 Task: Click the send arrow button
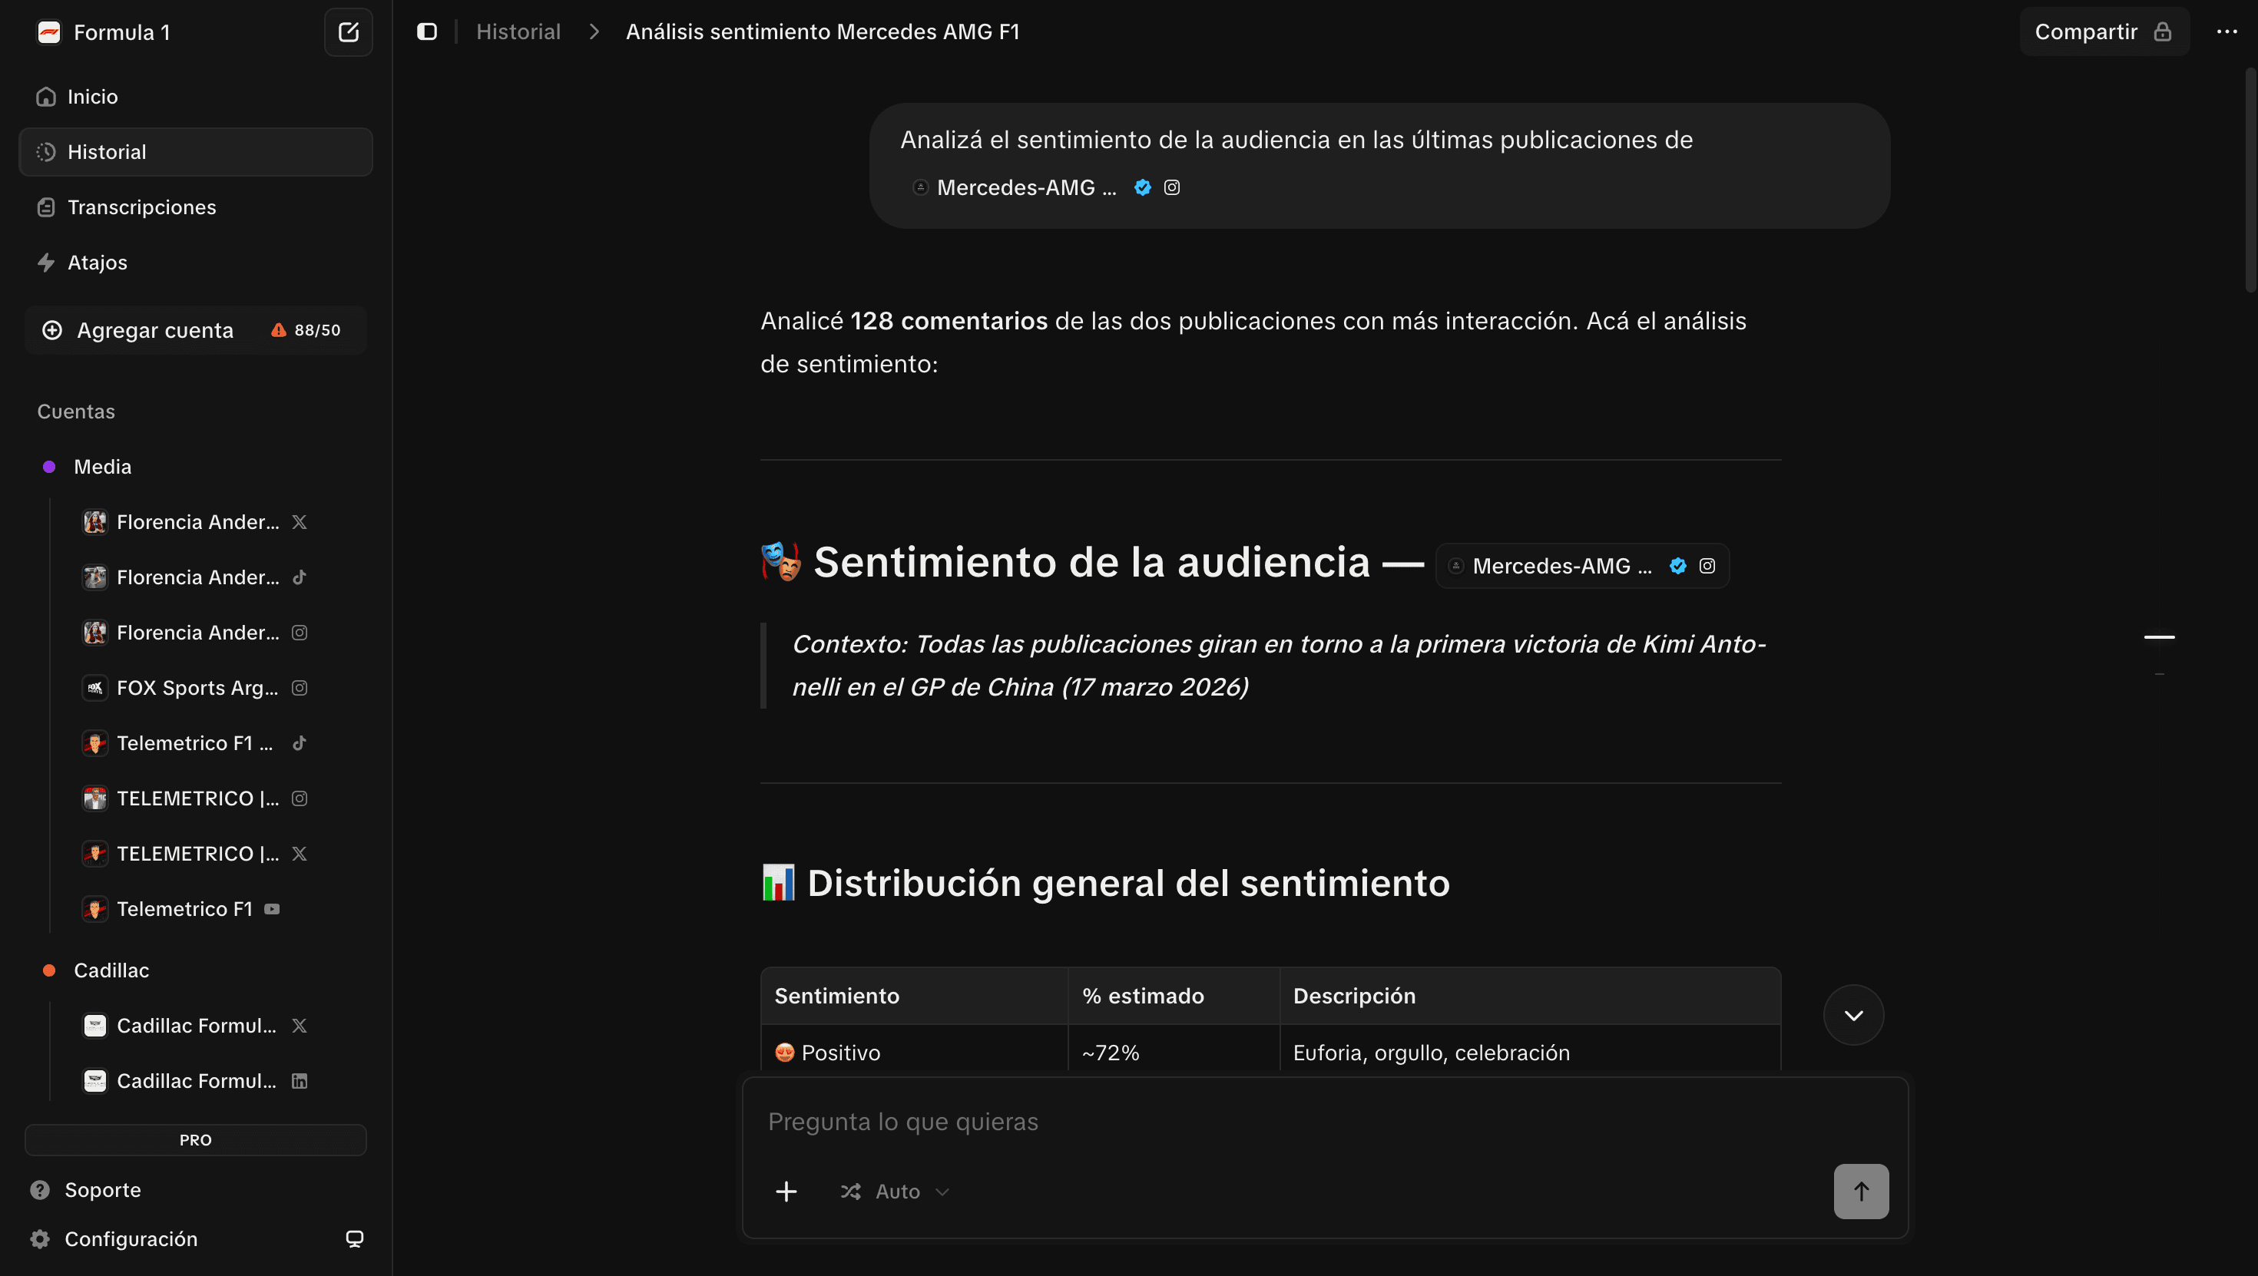click(1861, 1191)
